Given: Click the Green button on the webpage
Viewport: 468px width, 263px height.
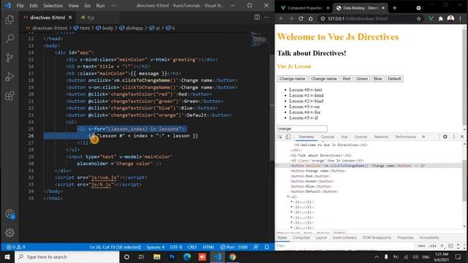Looking at the screenshot, I should [x=362, y=79].
